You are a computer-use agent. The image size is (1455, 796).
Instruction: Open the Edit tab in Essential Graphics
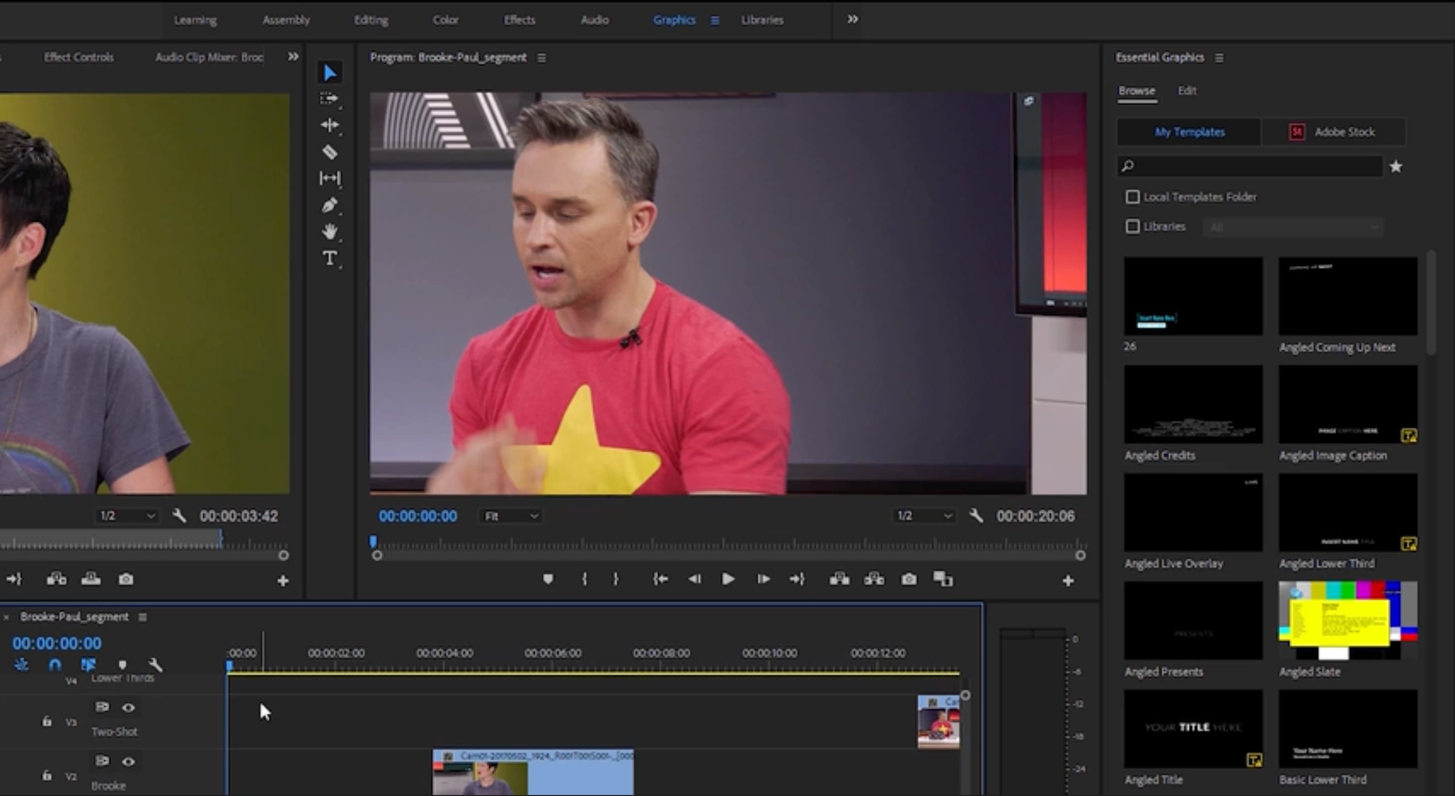(1187, 91)
